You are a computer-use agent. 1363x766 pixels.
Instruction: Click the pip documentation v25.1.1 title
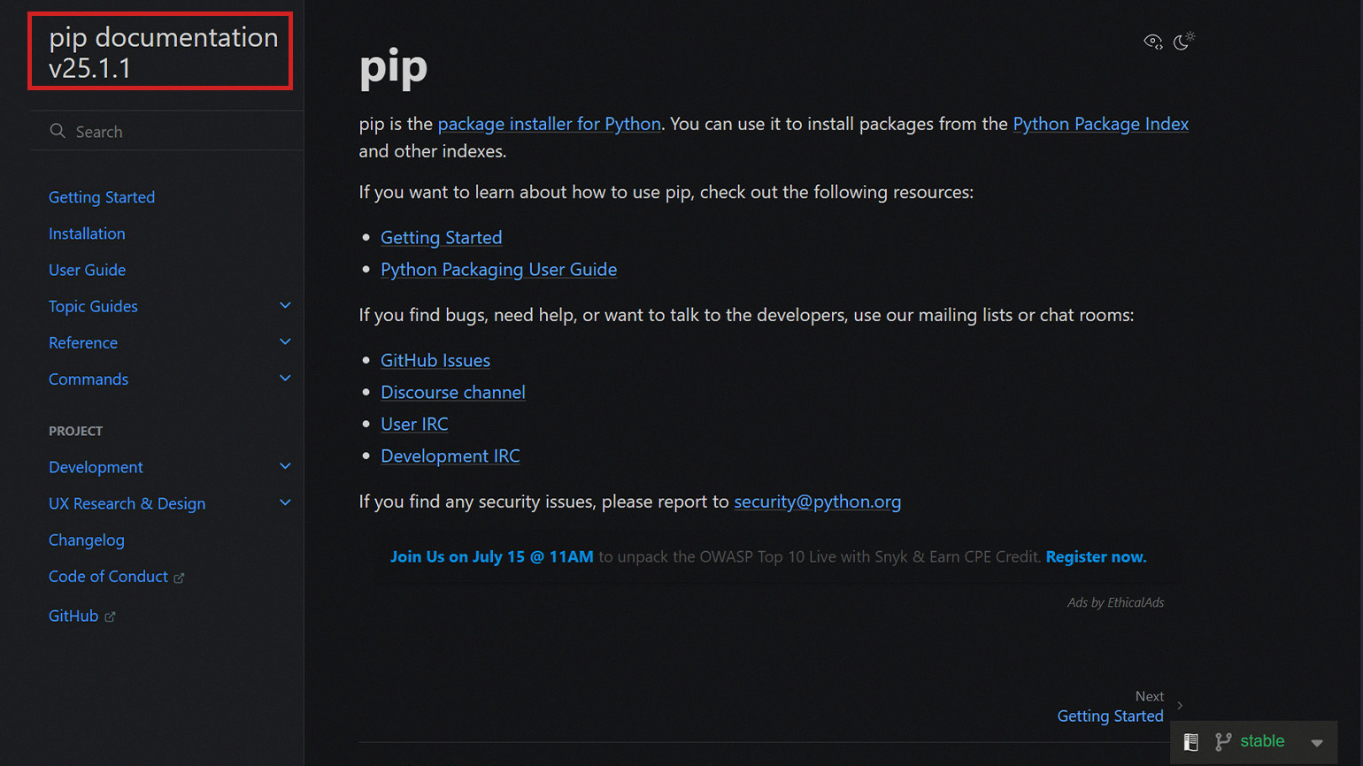click(x=163, y=51)
